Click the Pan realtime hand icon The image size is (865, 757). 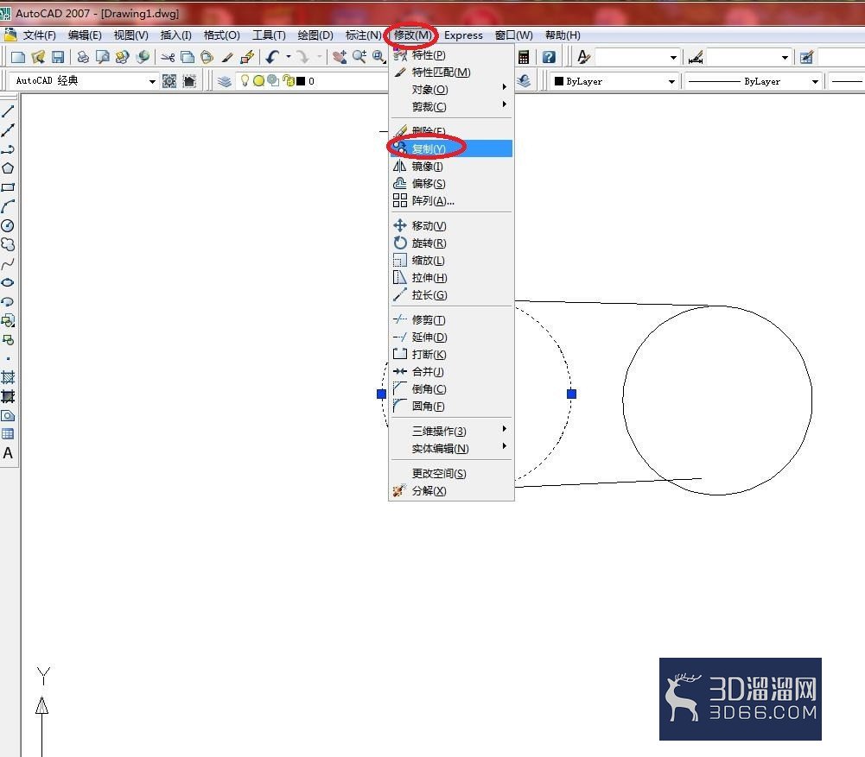(340, 57)
